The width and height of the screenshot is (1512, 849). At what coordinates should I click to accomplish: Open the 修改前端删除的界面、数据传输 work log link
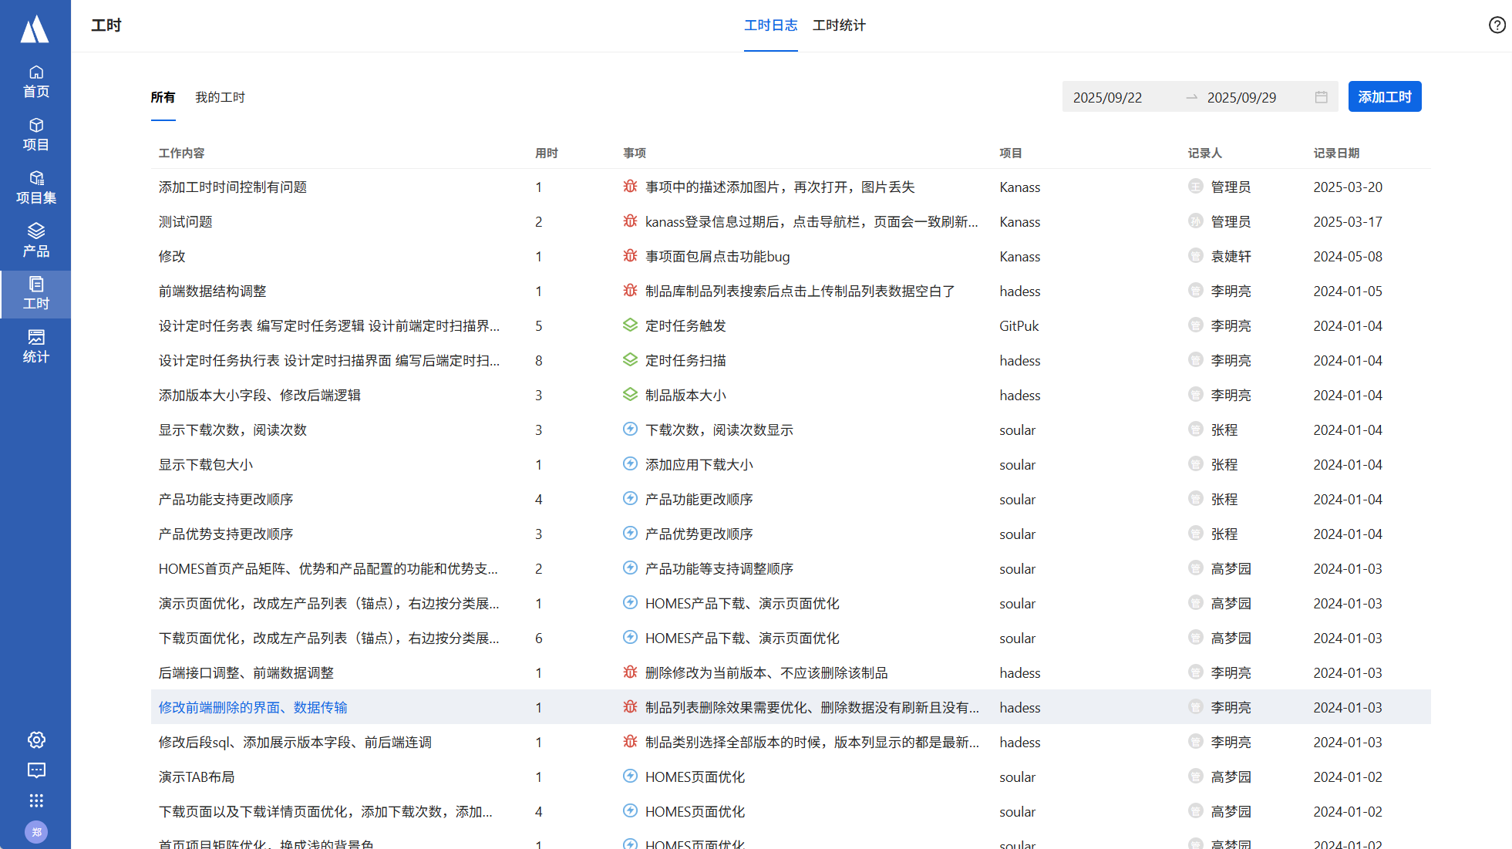(253, 708)
